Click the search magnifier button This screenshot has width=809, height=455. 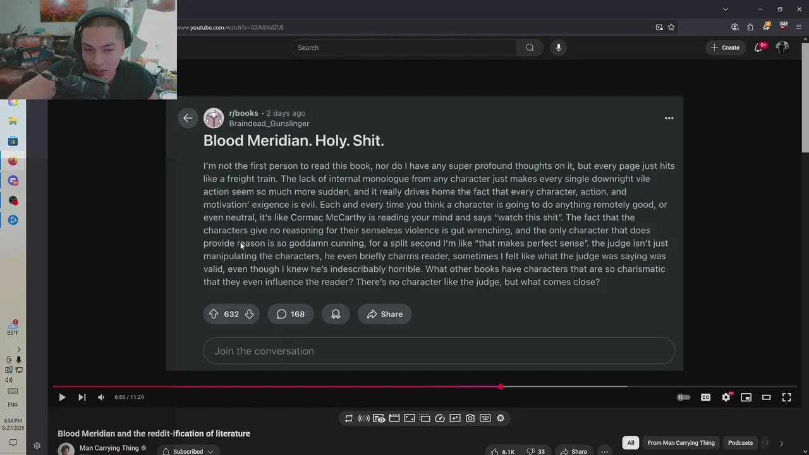coord(530,47)
